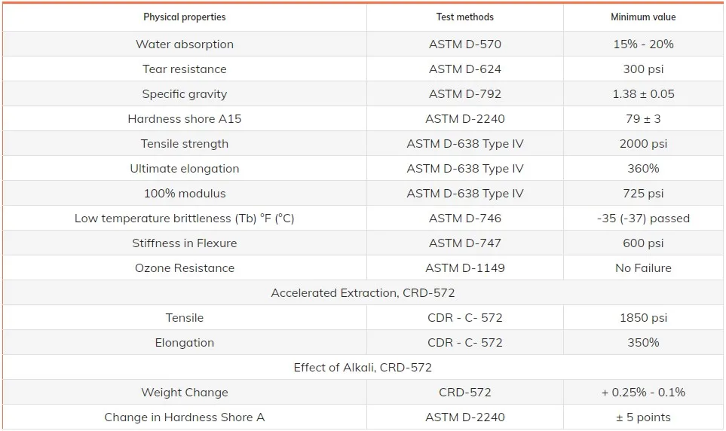Select the 'Accelerated Extraction, CRD-572' section row
Image resolution: width=726 pixels, height=431 pixels.
pyautogui.click(x=363, y=293)
